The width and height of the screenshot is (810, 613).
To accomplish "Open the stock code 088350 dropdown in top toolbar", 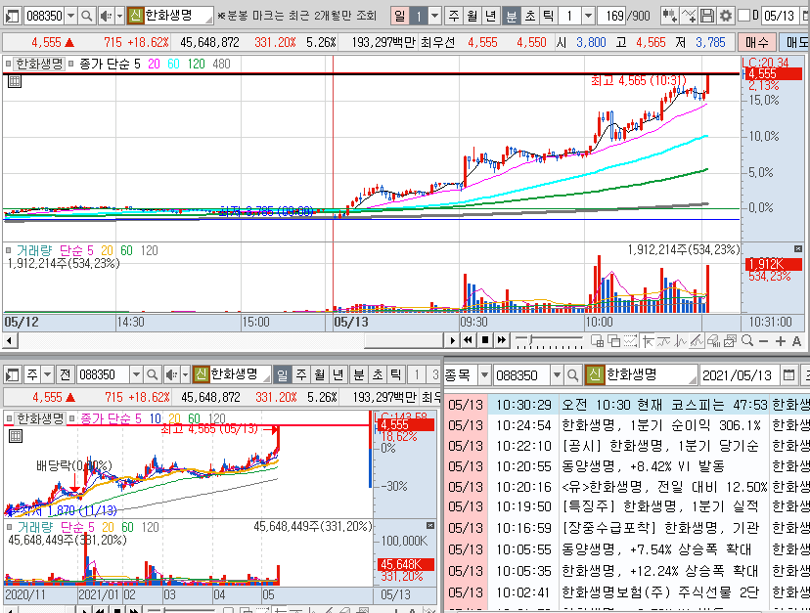I will pos(71,16).
